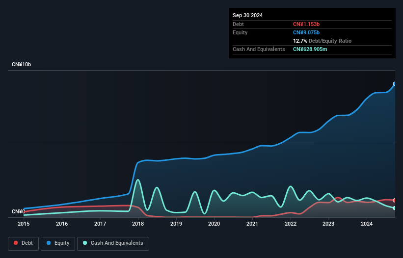Click tooltip Cash And Equivalents row label
The height and width of the screenshot is (258, 403).
tap(259, 49)
